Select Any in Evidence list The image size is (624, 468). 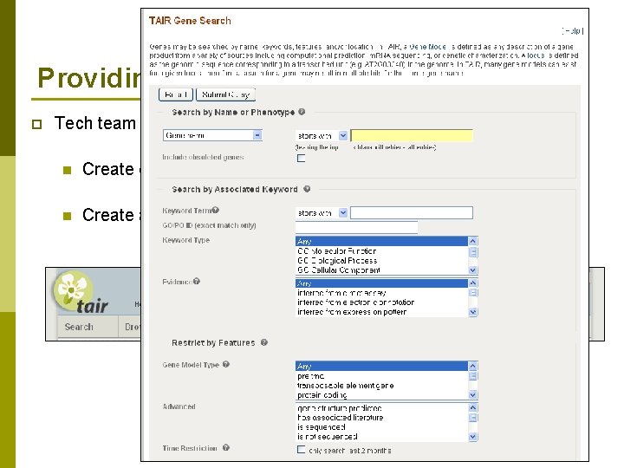click(381, 283)
